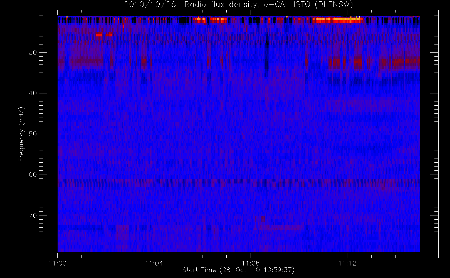The image size is (450, 278).
Task: Click the plot title '2010/10/28 Radio flux density'
Action: [239, 4]
